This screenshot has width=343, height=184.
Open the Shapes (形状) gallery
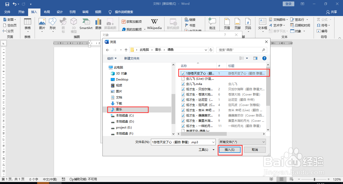click(x=53, y=25)
